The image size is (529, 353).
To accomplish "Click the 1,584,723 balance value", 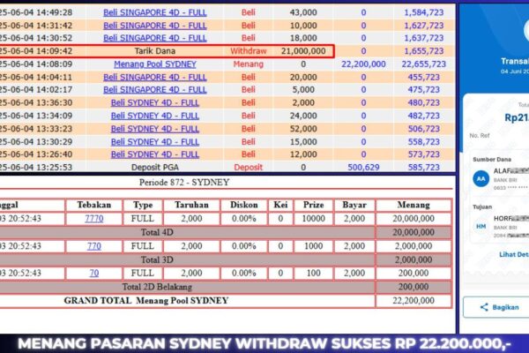I will (424, 12).
